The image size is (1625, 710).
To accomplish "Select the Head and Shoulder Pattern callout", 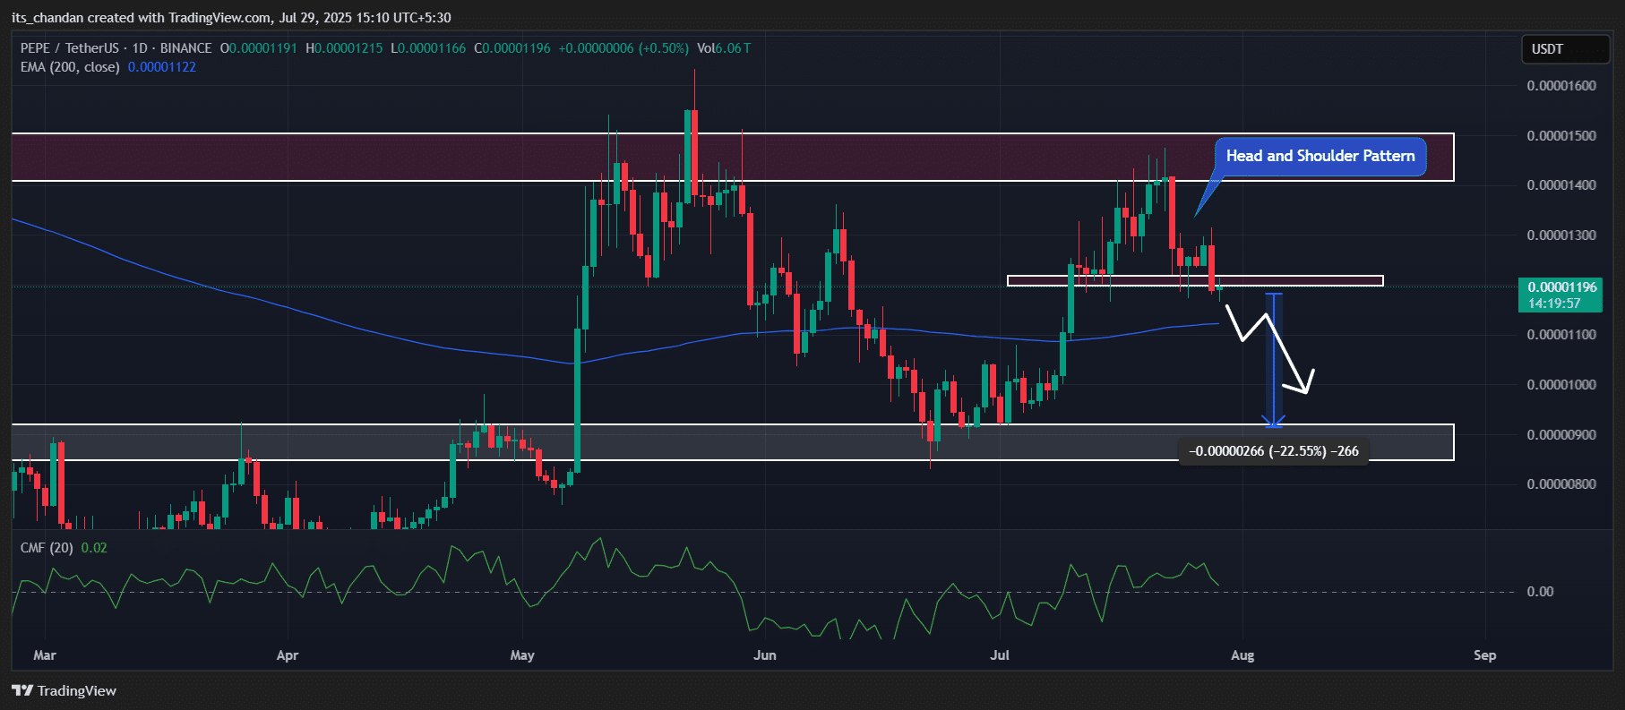I will 1320,157.
